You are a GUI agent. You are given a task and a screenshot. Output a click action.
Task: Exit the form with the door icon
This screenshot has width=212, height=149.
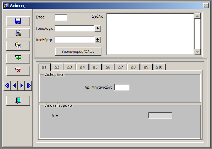pyautogui.click(x=18, y=100)
